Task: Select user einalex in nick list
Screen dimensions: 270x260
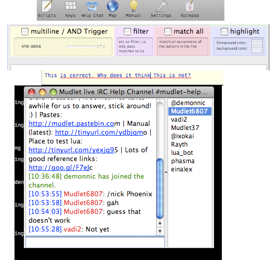Action: (x=190, y=169)
